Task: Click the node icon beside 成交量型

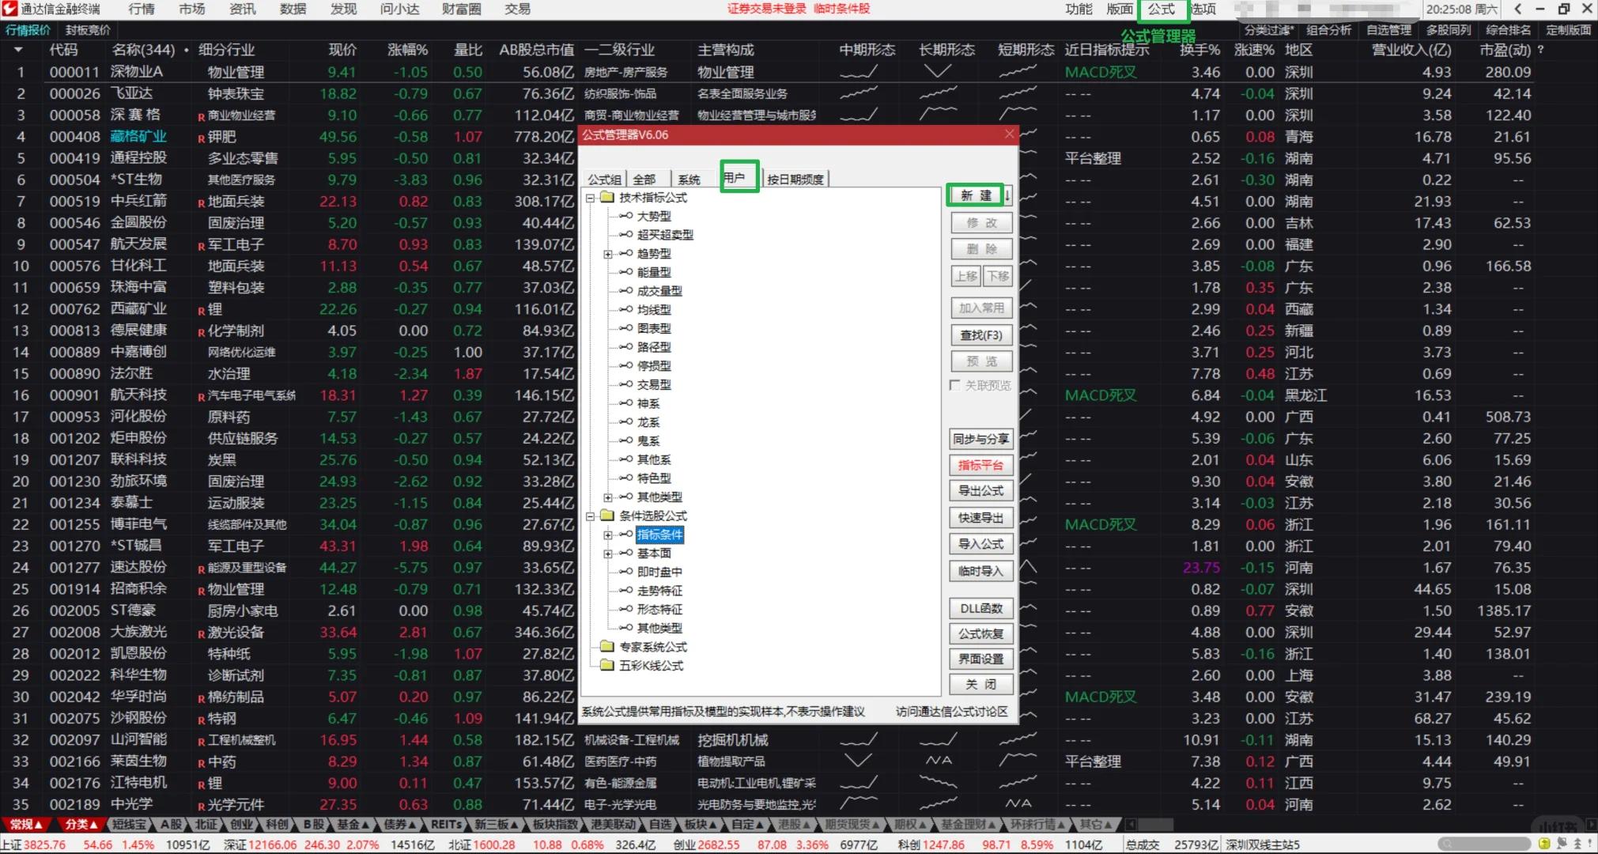Action: (626, 291)
